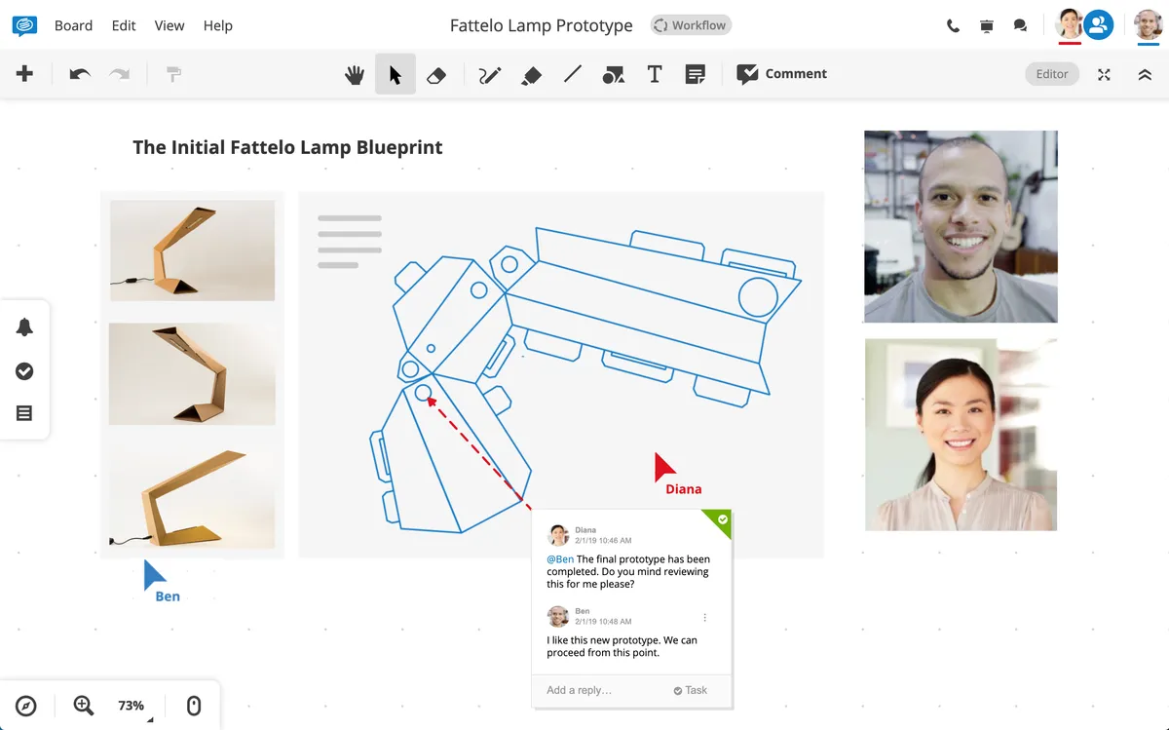This screenshot has width=1169, height=730.
Task: Select the Eraser tool
Action: [436, 74]
